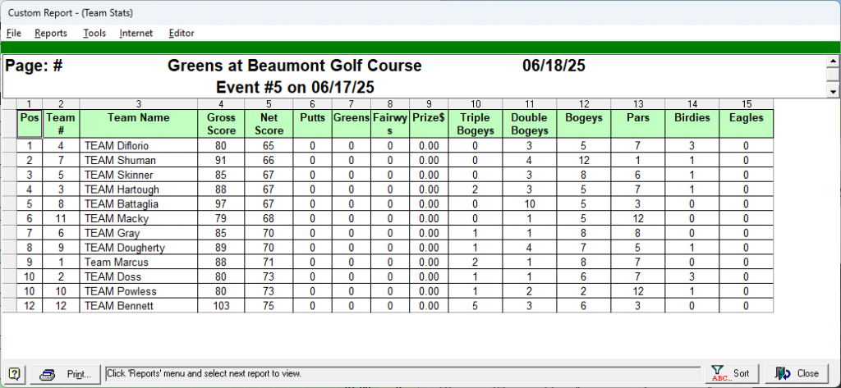Screen dimensions: 841x388
Task: Close the Custom Report window
Action: (797, 373)
